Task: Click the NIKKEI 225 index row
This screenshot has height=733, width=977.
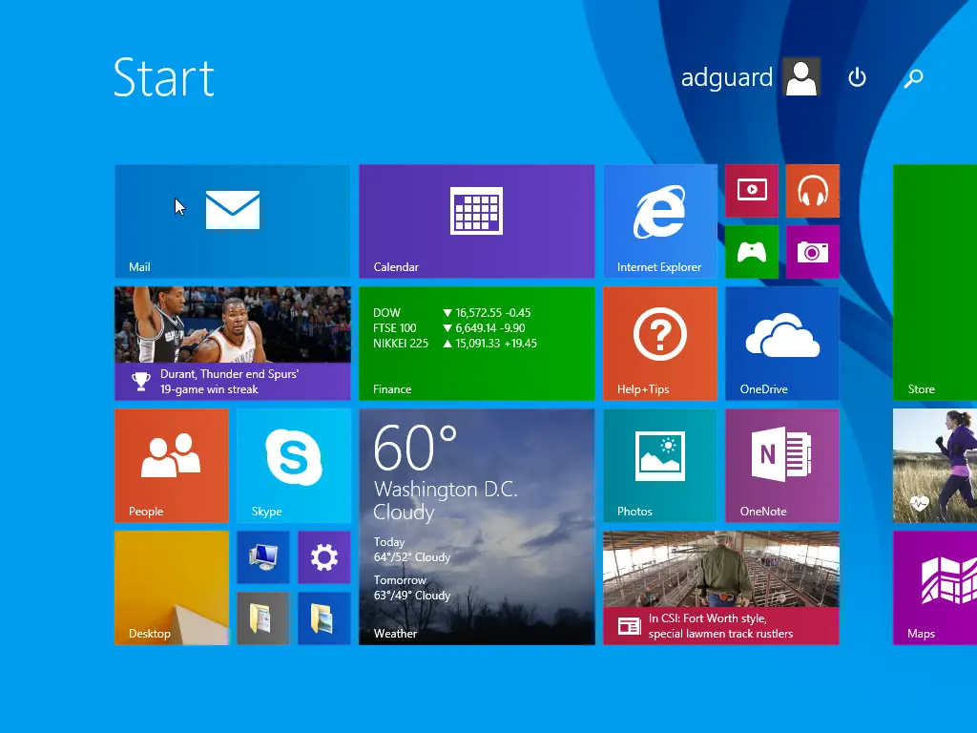Action: point(455,344)
